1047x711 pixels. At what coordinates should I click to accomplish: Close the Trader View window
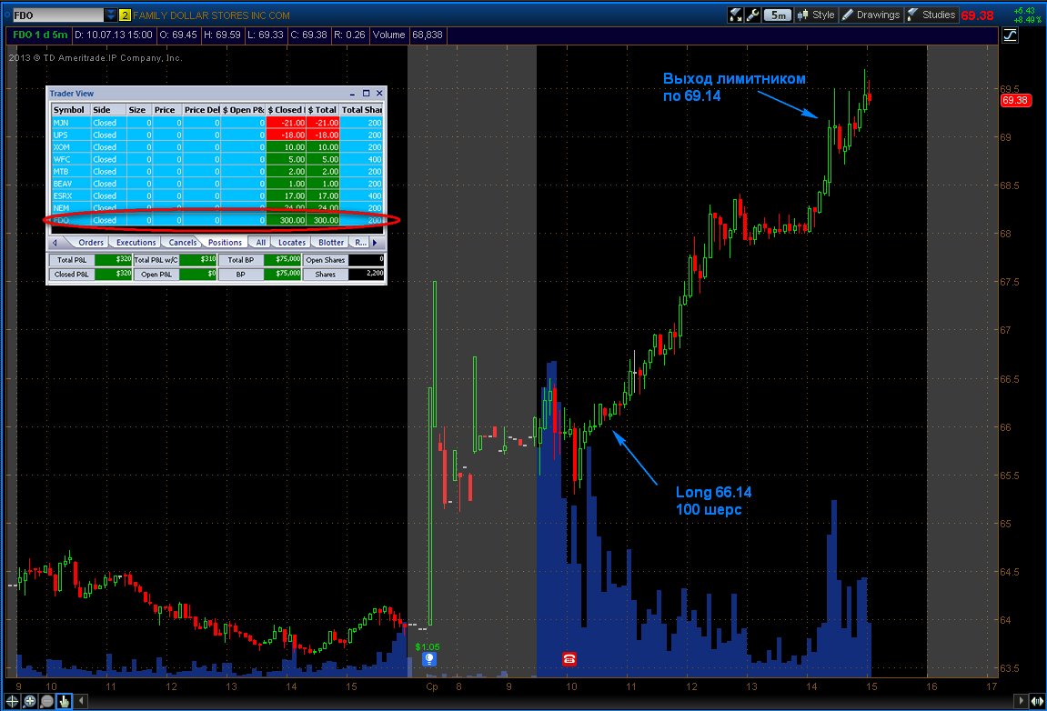379,94
